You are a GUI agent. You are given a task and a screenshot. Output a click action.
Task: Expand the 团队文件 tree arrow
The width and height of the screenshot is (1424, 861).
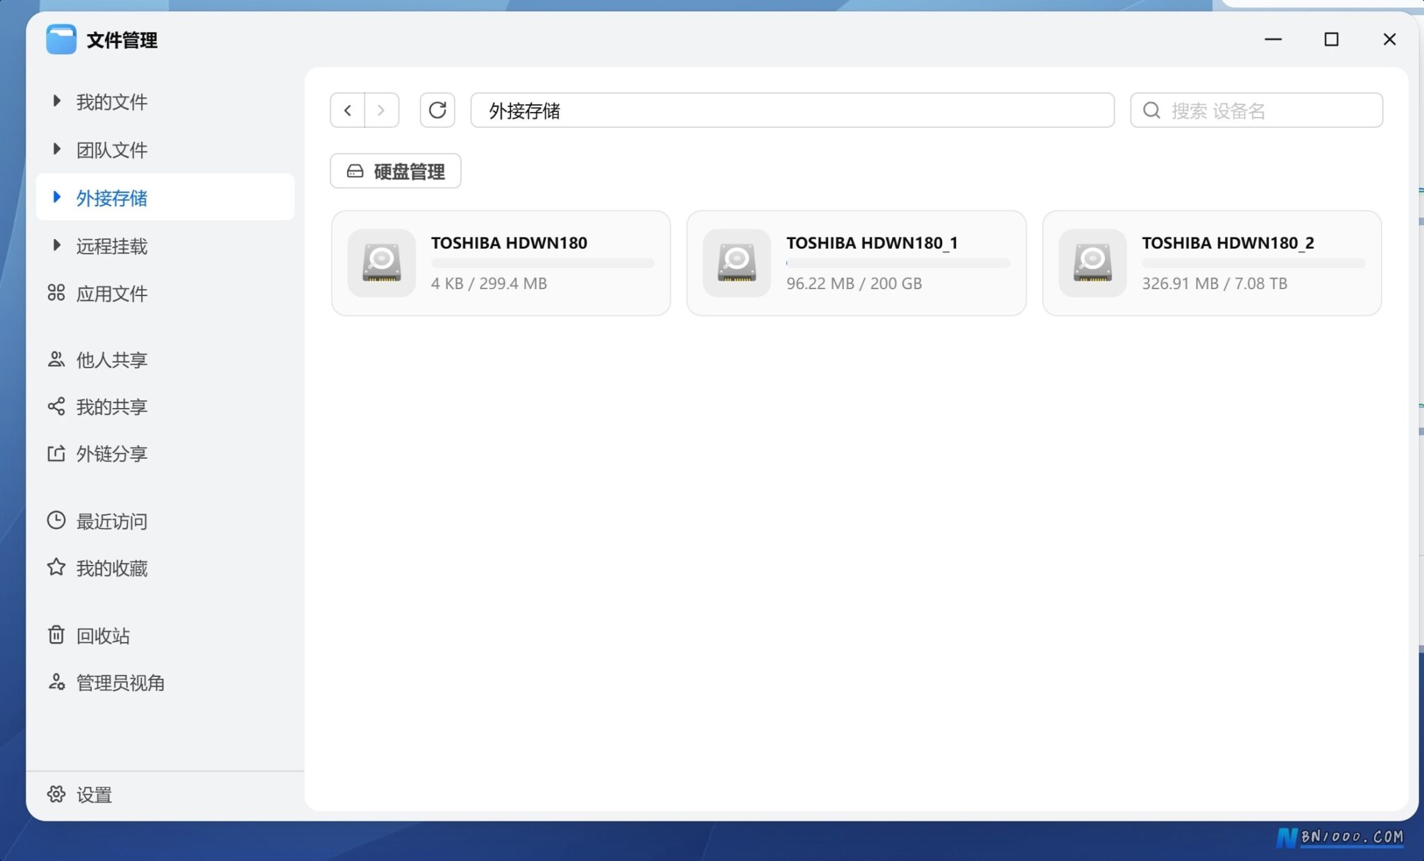click(x=56, y=149)
